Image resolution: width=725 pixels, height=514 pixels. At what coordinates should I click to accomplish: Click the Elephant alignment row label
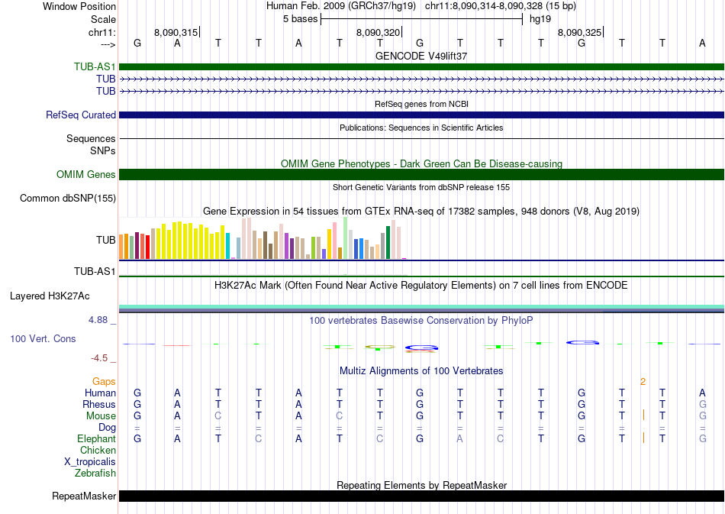(96, 438)
